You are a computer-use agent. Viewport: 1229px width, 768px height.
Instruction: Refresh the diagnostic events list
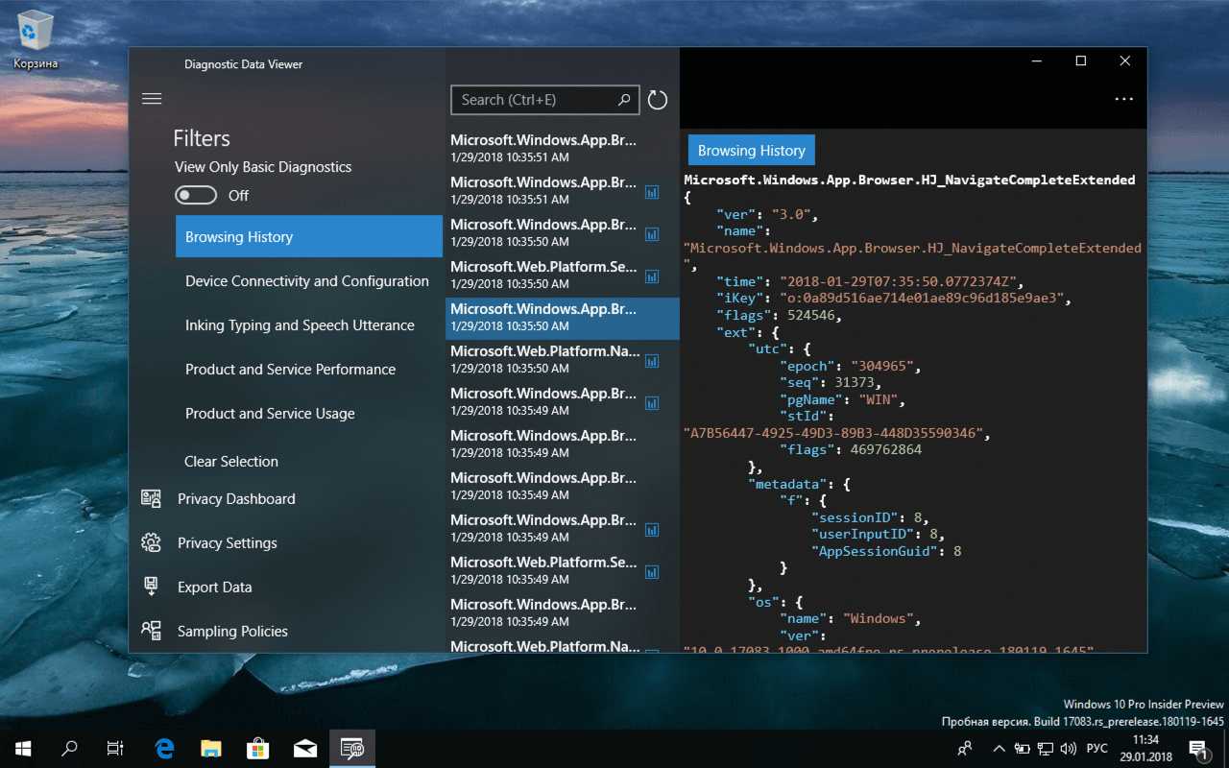point(657,99)
